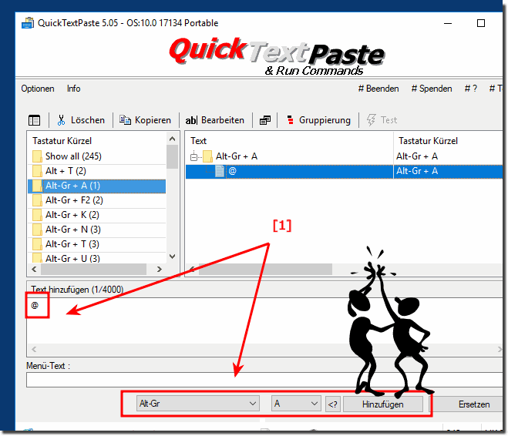Click Bearbeiten toolbar button
This screenshot has height=436, width=508.
click(215, 120)
